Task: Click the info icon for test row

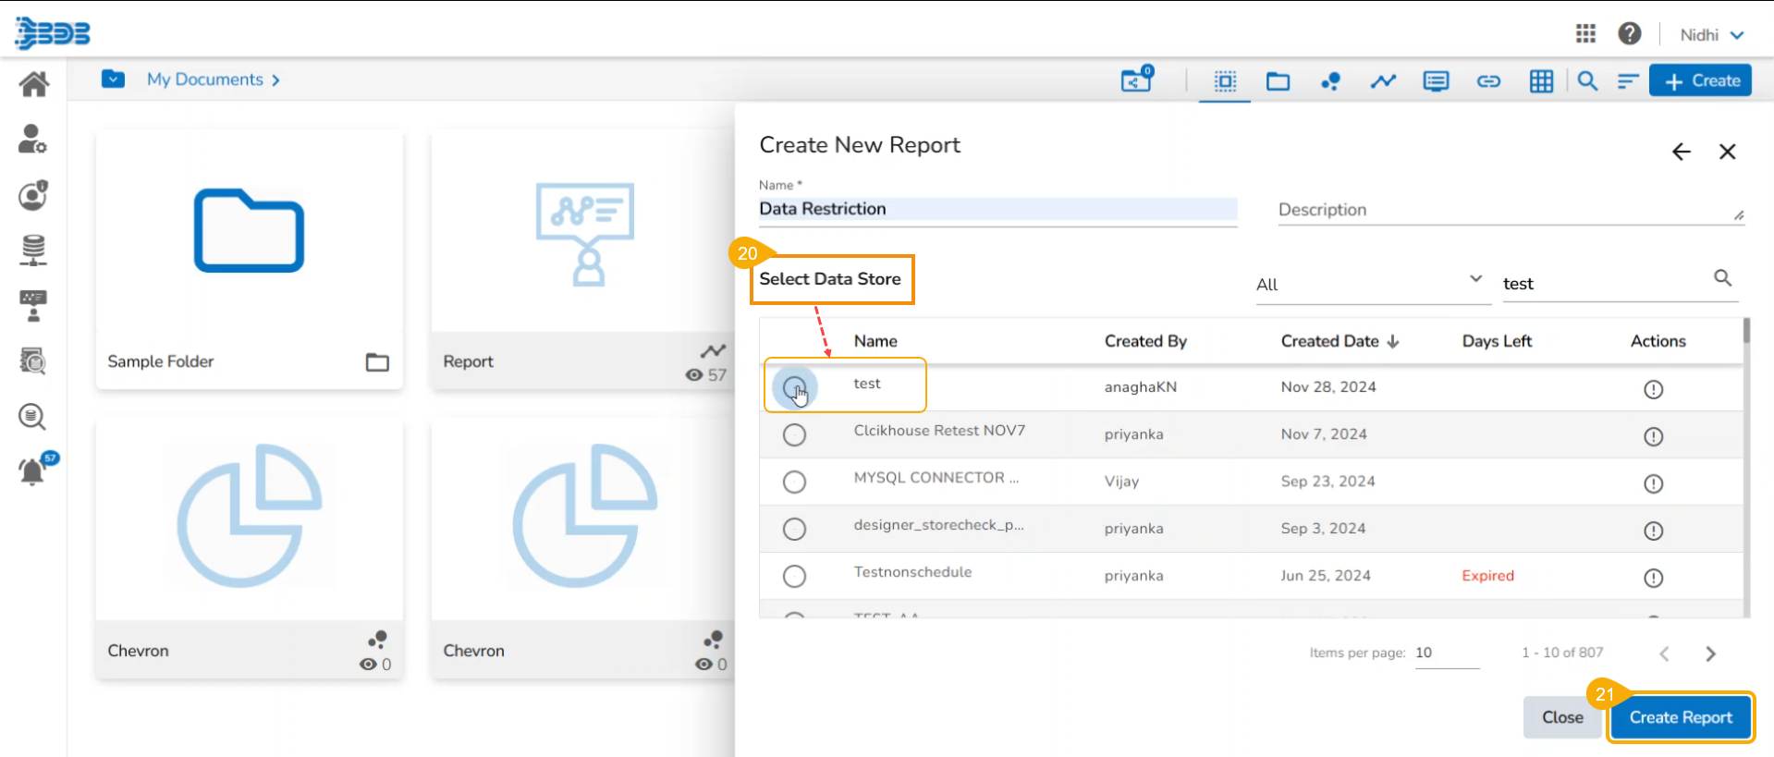Action: click(1653, 389)
